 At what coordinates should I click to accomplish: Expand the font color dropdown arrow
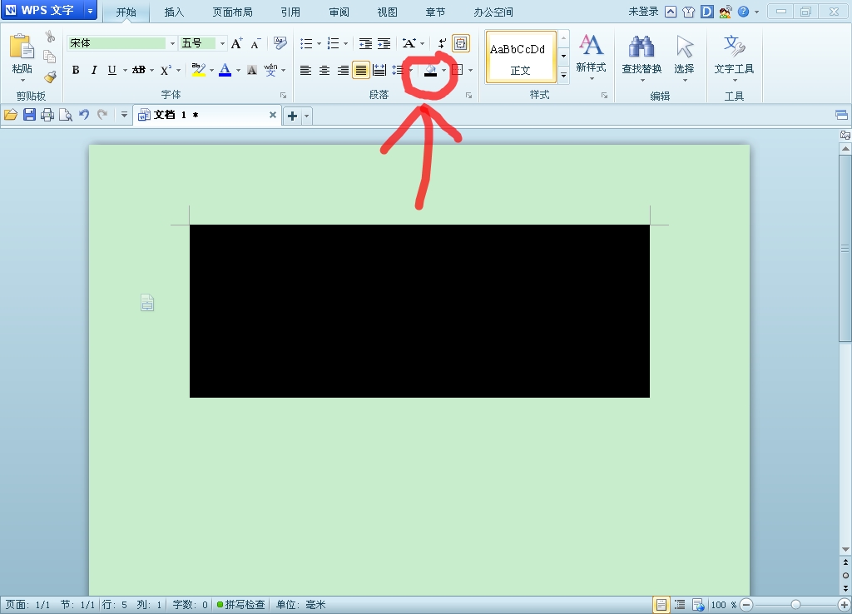[238, 70]
